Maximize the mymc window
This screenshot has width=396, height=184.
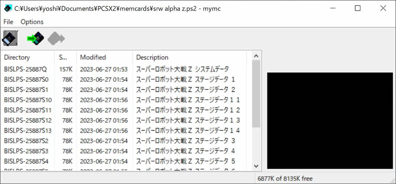click(357, 8)
